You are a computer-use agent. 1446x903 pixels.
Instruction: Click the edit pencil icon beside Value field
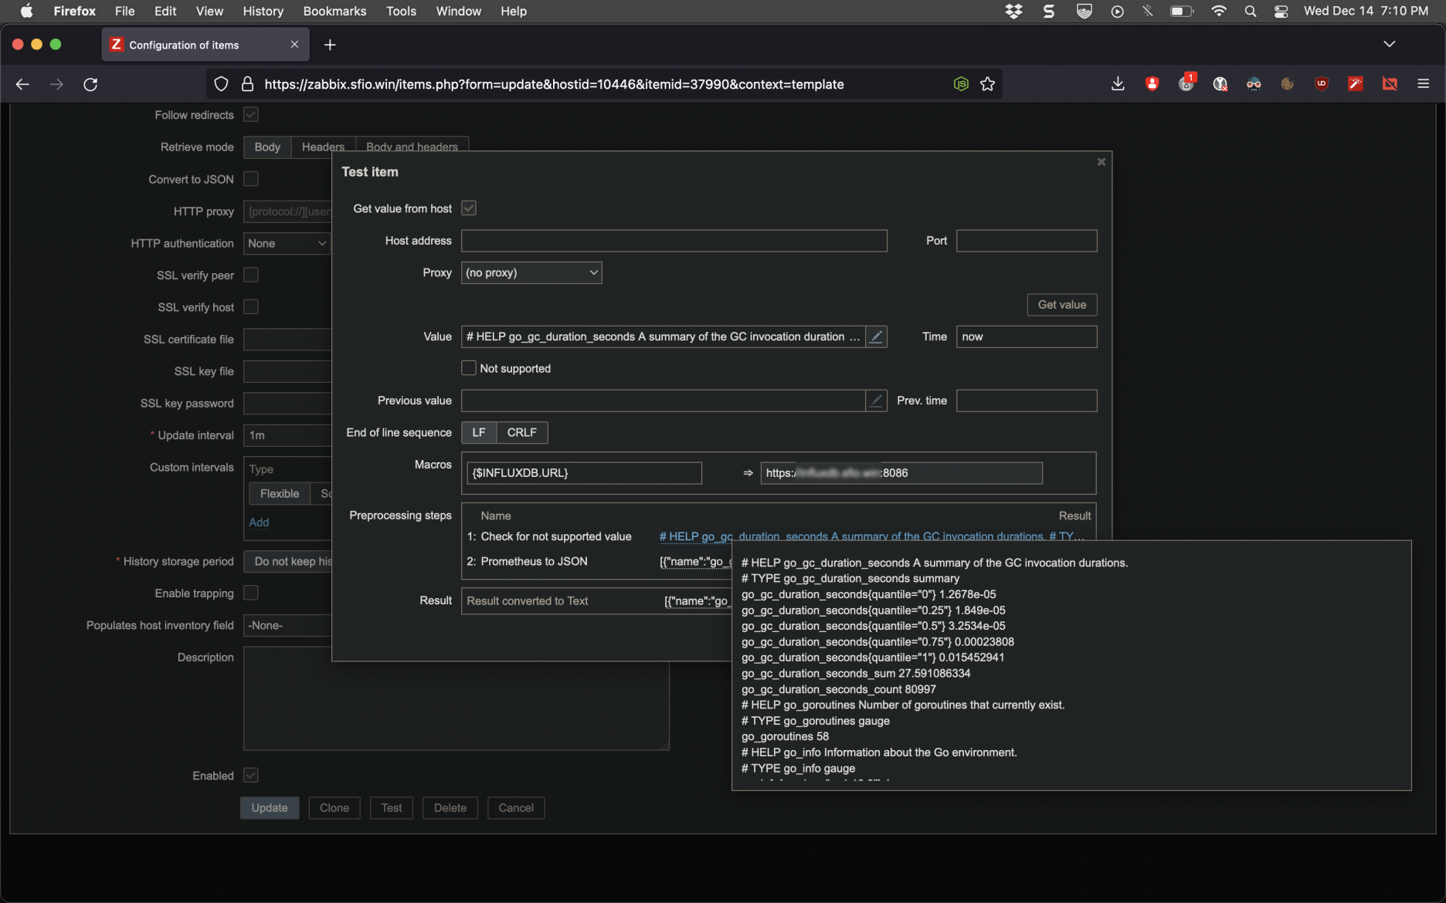[x=876, y=337]
